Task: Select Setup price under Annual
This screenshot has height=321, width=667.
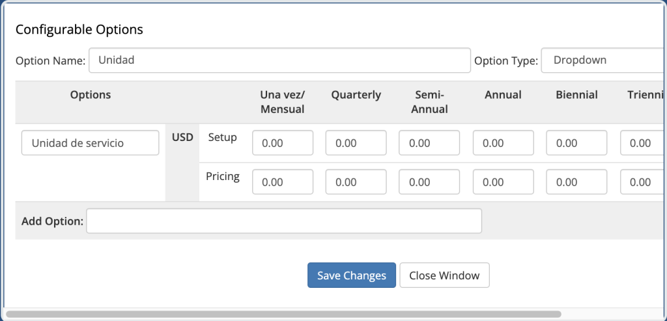Action: point(504,143)
